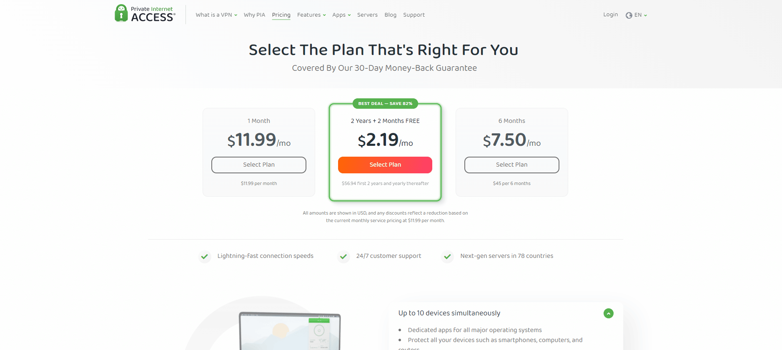Click the Lightning-fast connection speeds checkmark icon
Image resolution: width=782 pixels, height=350 pixels.
[204, 256]
